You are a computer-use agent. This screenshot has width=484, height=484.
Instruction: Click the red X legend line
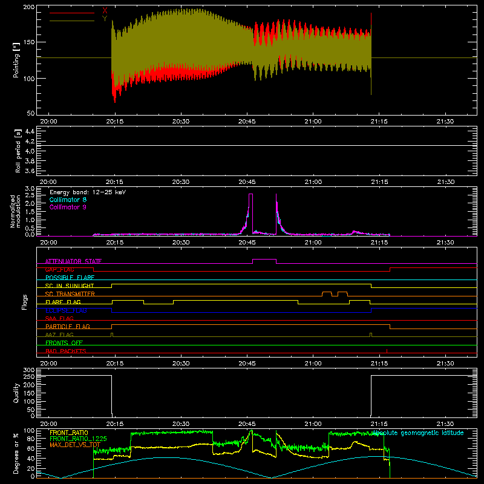pyautogui.click(x=72, y=13)
